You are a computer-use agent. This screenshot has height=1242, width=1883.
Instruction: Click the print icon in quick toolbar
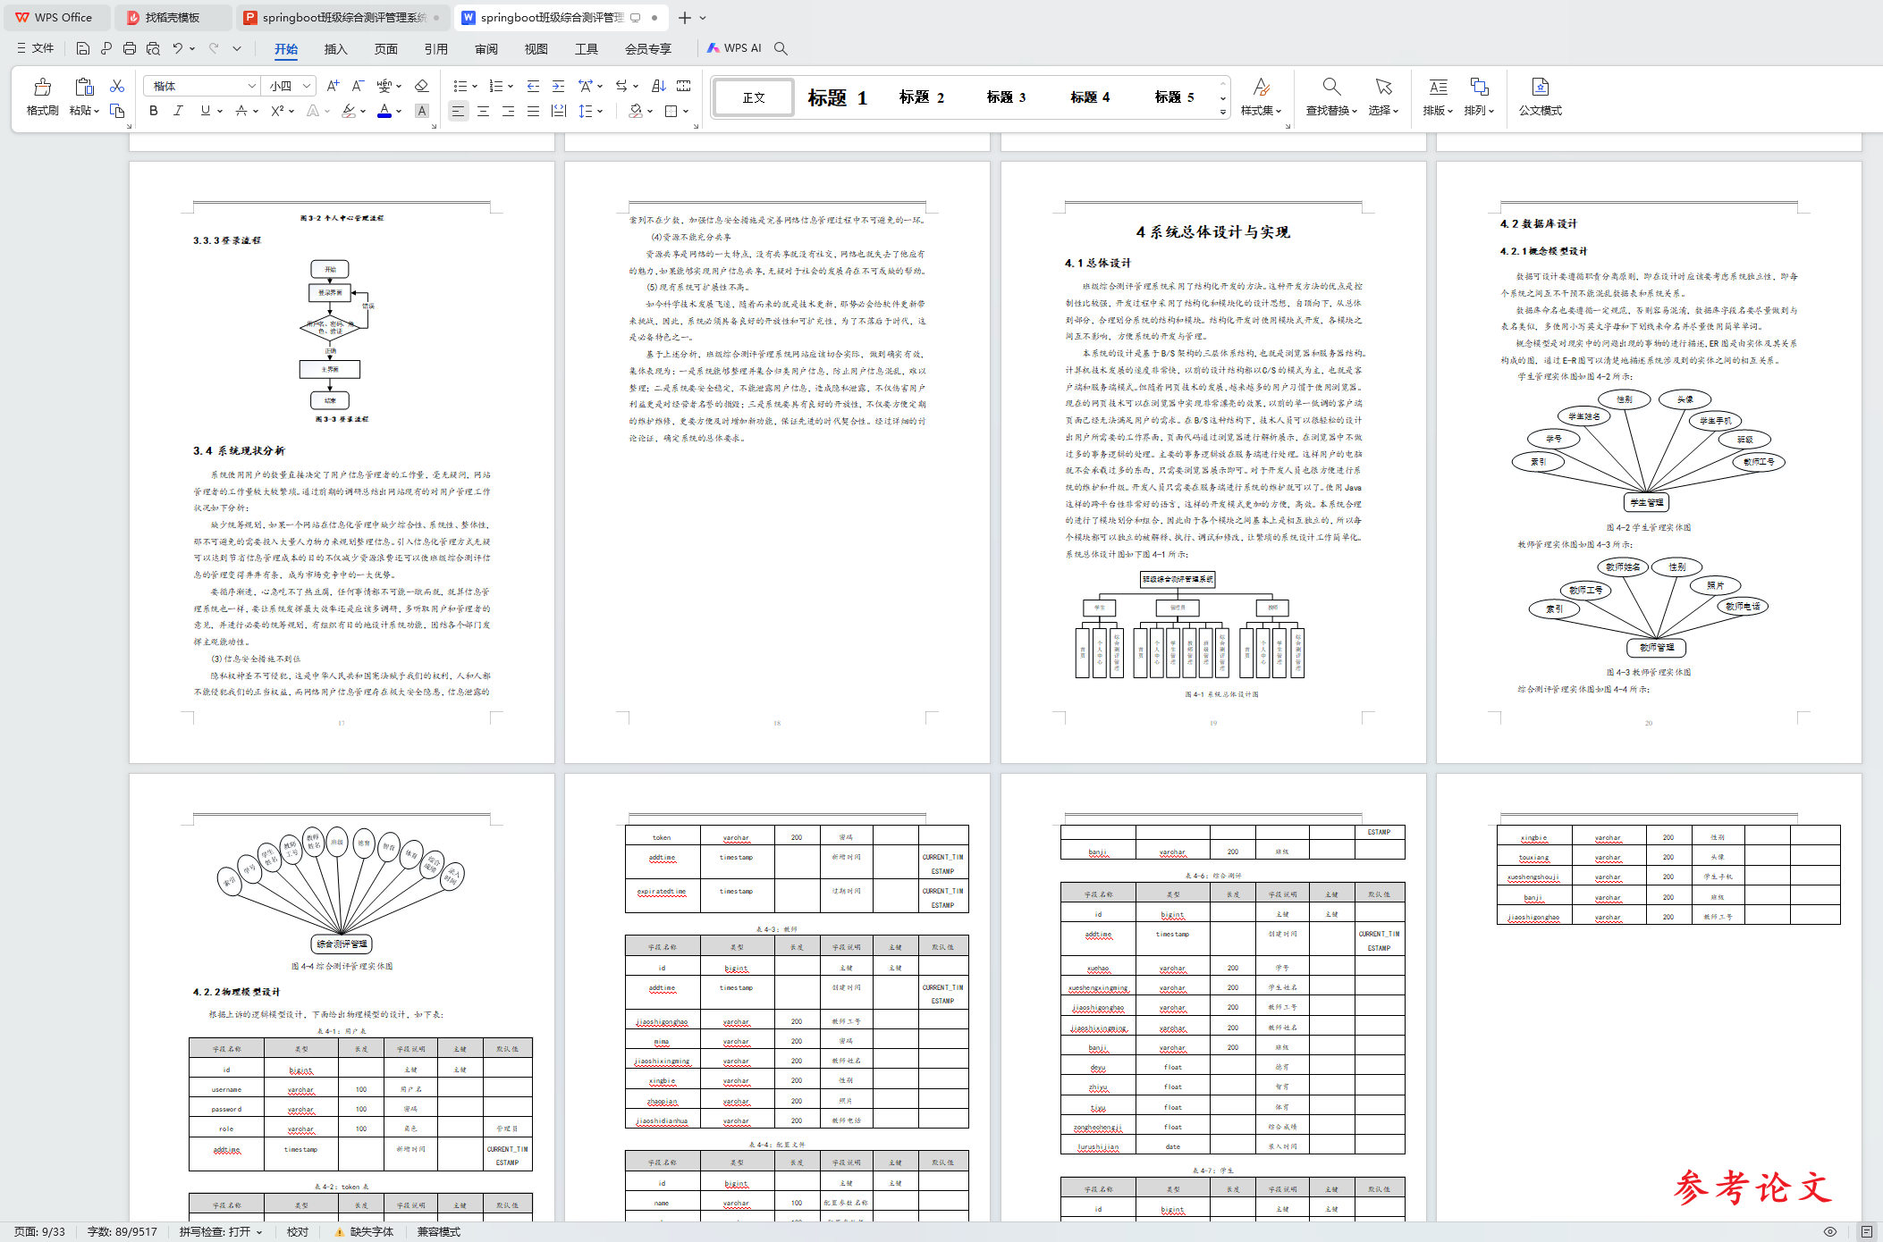(x=130, y=48)
